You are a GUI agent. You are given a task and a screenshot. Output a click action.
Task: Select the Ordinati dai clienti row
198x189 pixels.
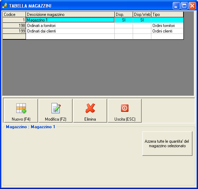point(93,31)
